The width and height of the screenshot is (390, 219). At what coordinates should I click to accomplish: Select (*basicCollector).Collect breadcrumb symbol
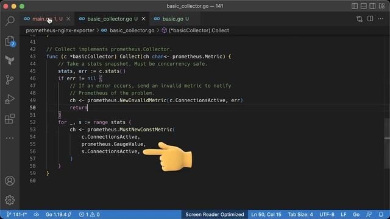tap(195, 30)
